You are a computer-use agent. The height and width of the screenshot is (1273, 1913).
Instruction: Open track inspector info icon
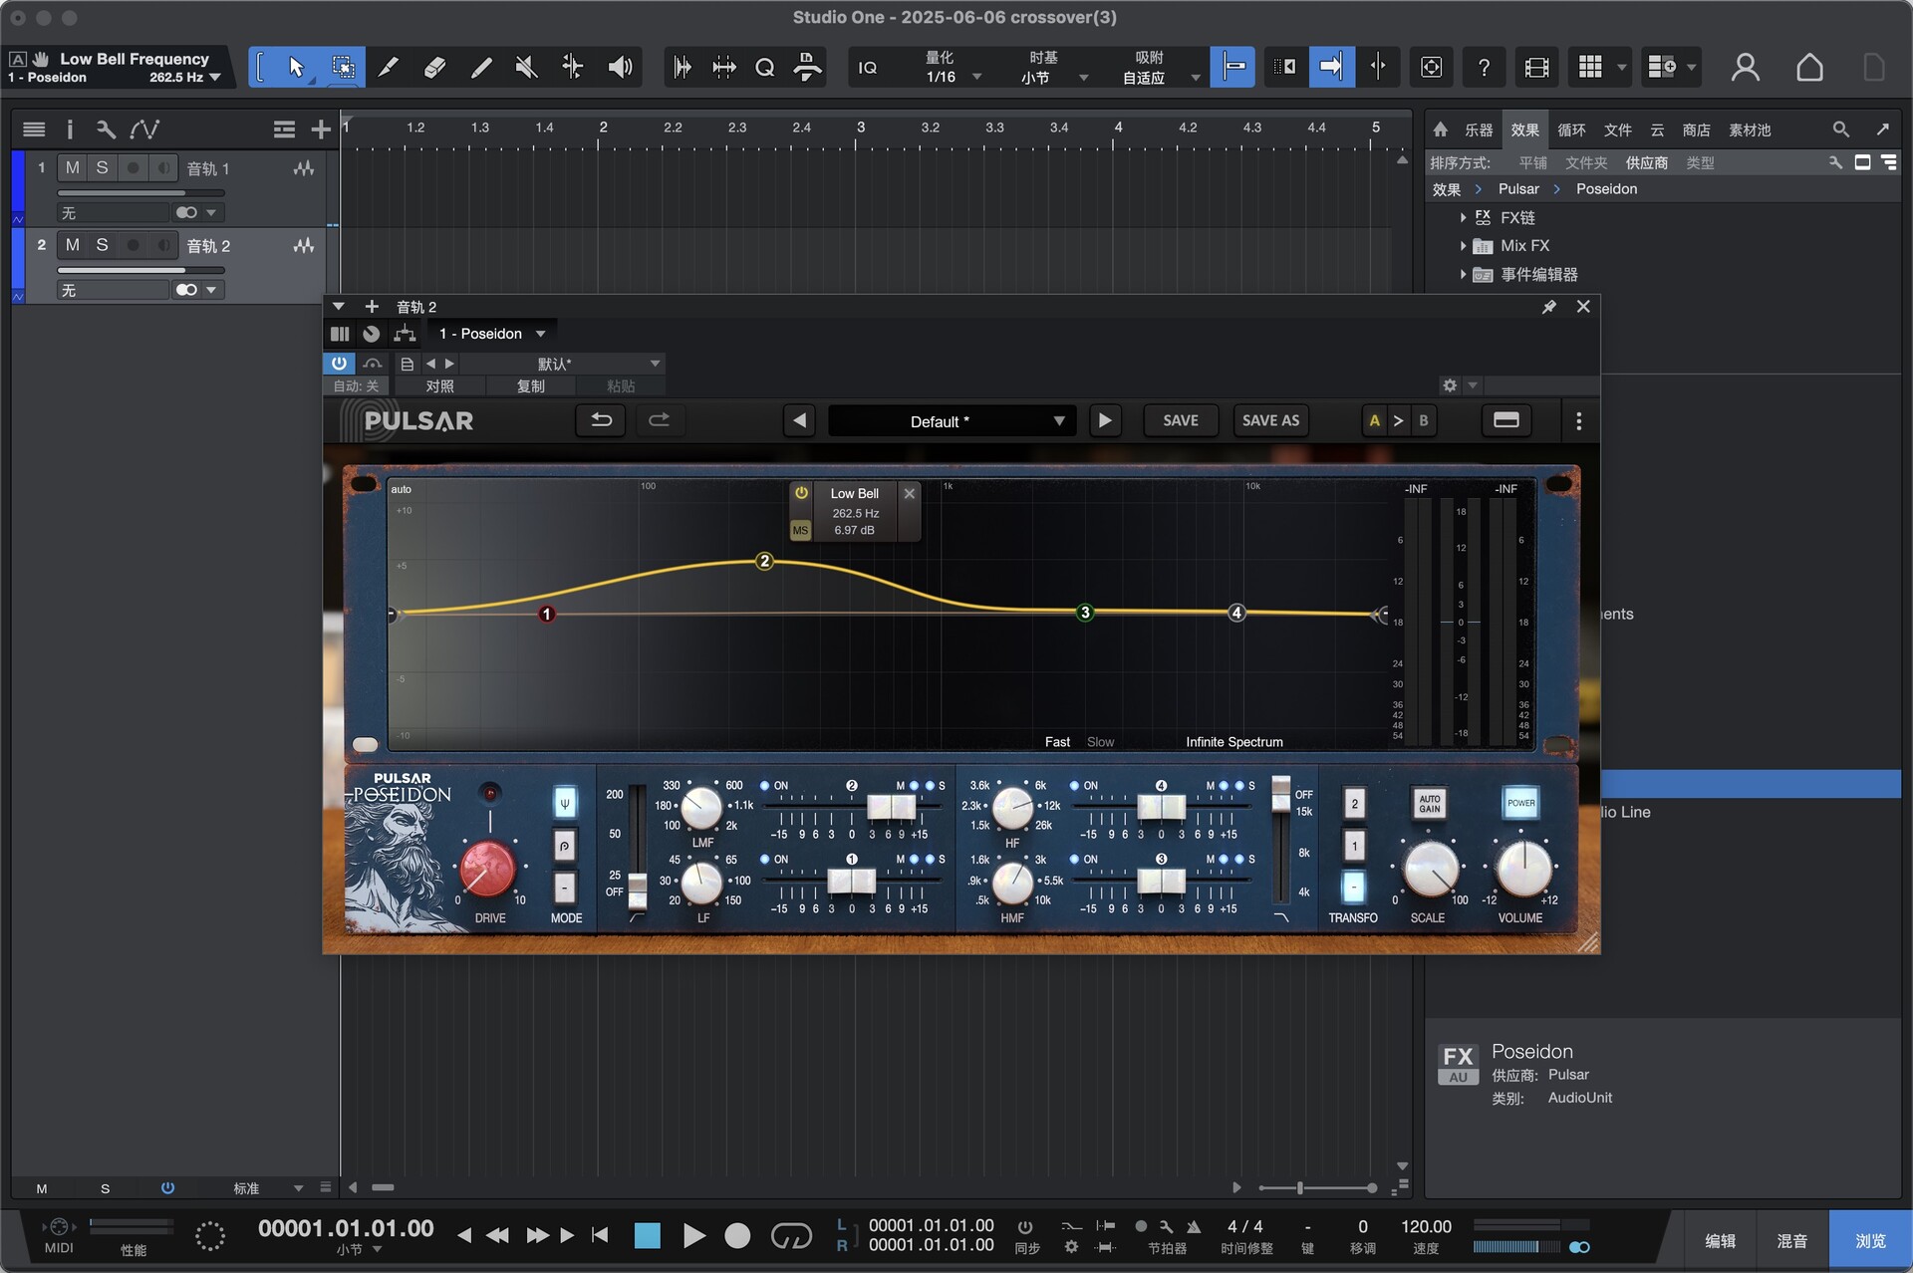coord(70,129)
